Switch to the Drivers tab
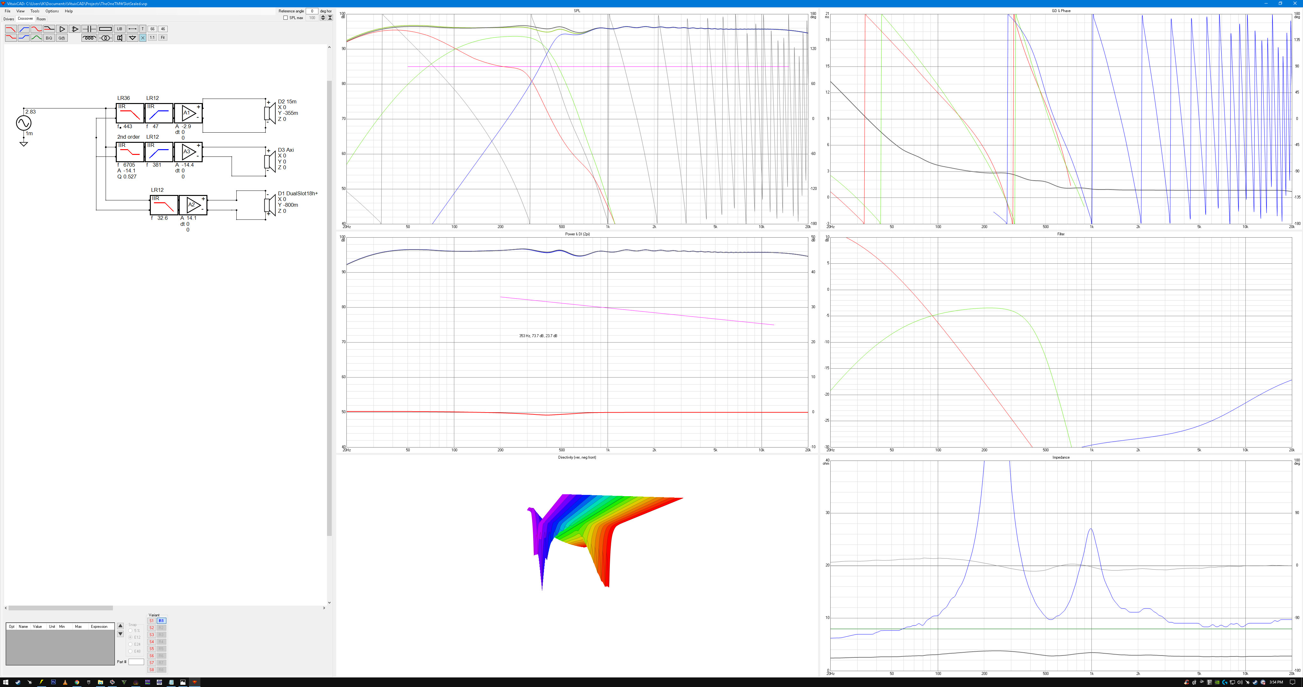Image resolution: width=1303 pixels, height=687 pixels. pos(9,19)
